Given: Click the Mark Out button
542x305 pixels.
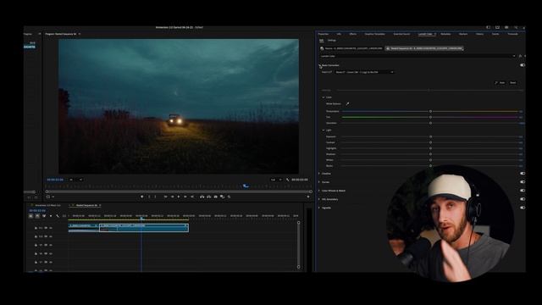Looking at the screenshot, I should pyautogui.click(x=155, y=197).
